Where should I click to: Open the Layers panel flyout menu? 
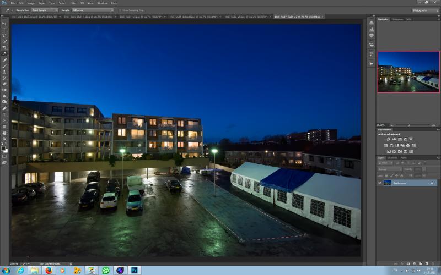438,158
